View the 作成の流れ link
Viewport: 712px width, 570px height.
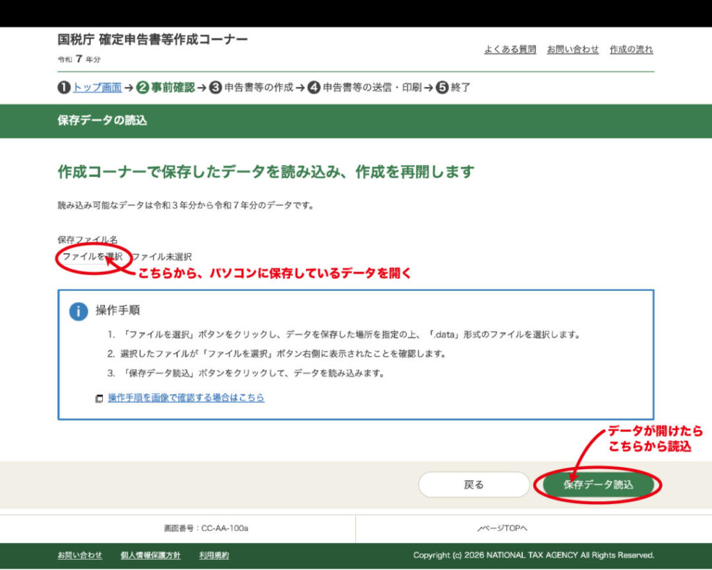point(631,49)
